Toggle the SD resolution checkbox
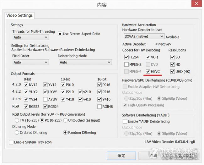This screenshot has height=165, width=204. click(x=173, y=57)
